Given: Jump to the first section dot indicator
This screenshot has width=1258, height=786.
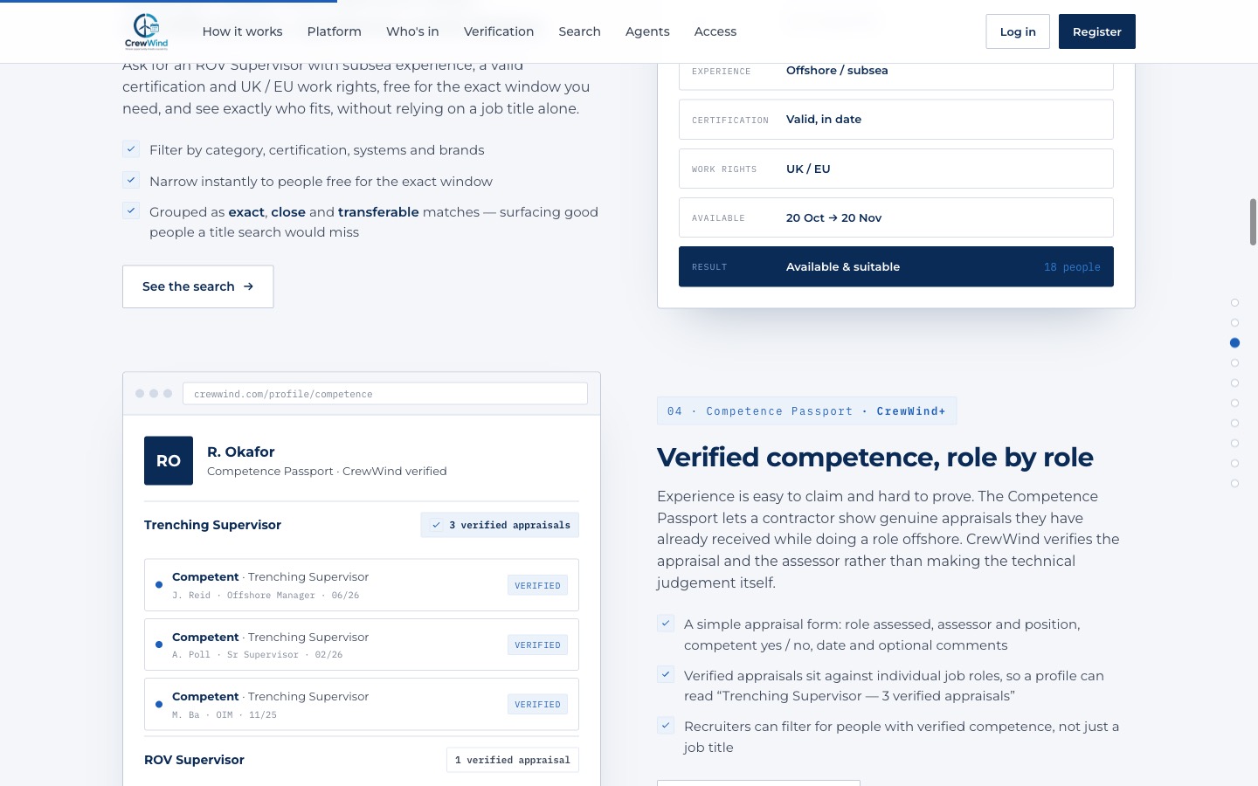Looking at the screenshot, I should [1234, 303].
